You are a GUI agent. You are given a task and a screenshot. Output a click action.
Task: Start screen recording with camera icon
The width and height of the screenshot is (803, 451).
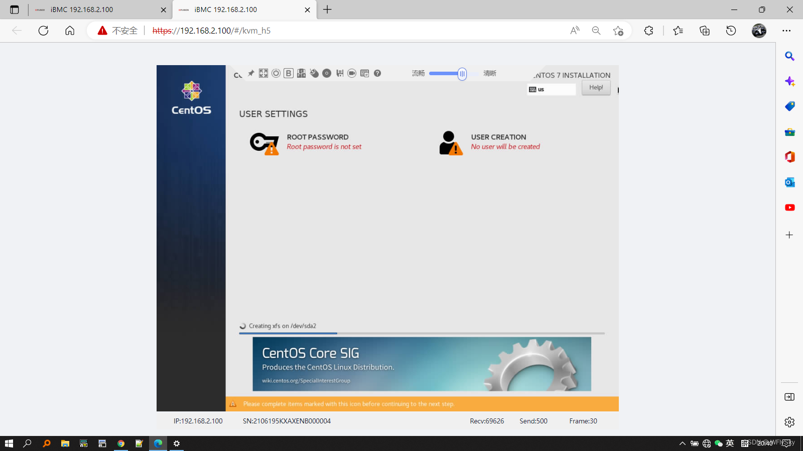point(352,73)
